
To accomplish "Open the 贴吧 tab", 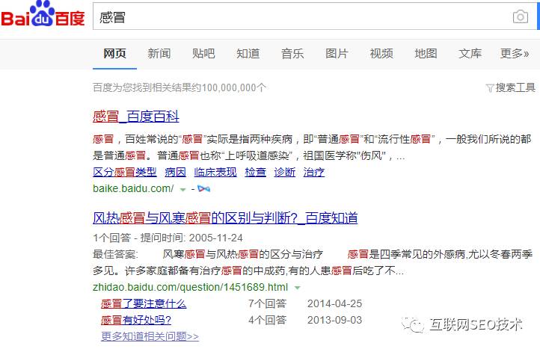I will coord(203,54).
